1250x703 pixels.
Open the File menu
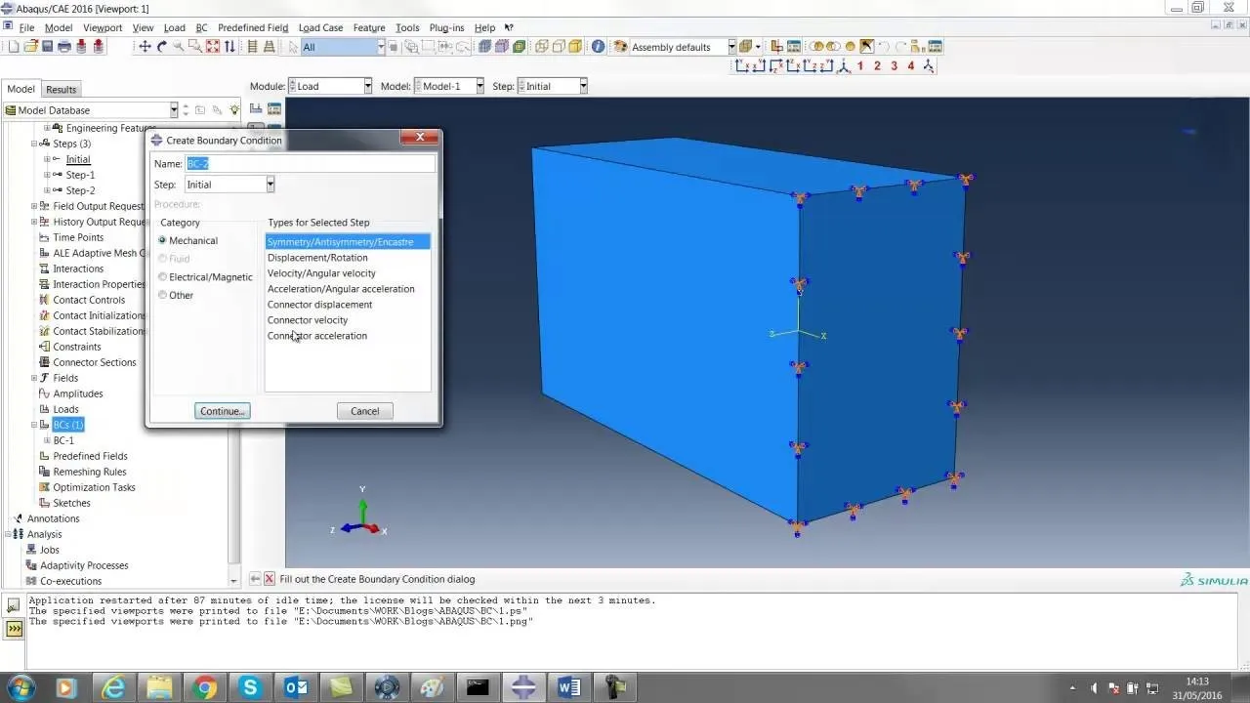pos(26,27)
